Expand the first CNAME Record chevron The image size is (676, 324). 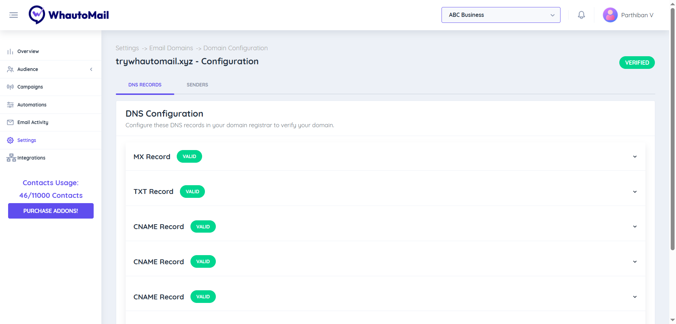pyautogui.click(x=634, y=227)
